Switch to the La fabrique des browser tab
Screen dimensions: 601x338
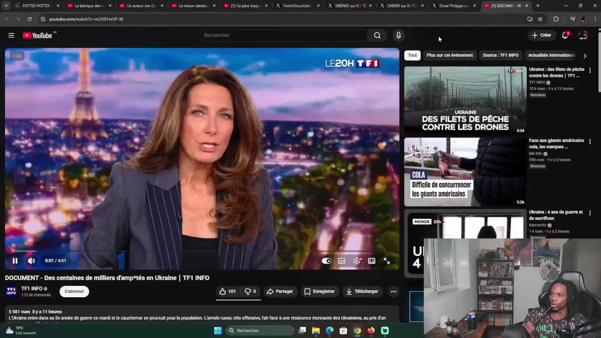[89, 6]
